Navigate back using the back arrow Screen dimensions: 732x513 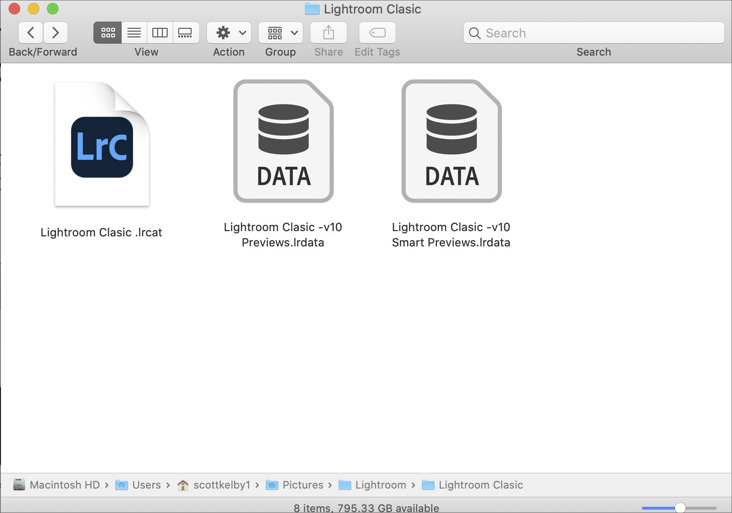(31, 33)
